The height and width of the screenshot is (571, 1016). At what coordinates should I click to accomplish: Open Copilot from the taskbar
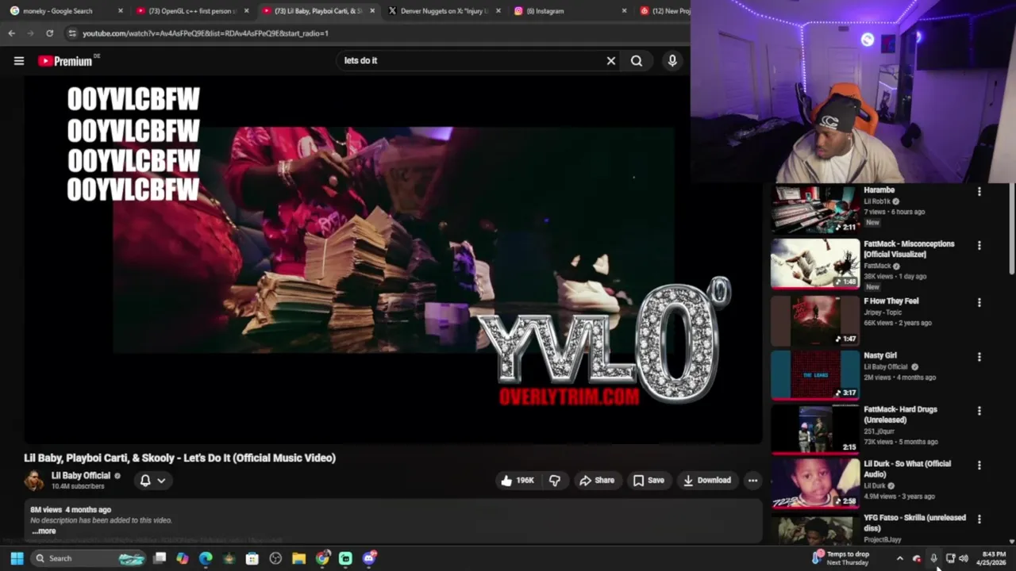pos(183,558)
